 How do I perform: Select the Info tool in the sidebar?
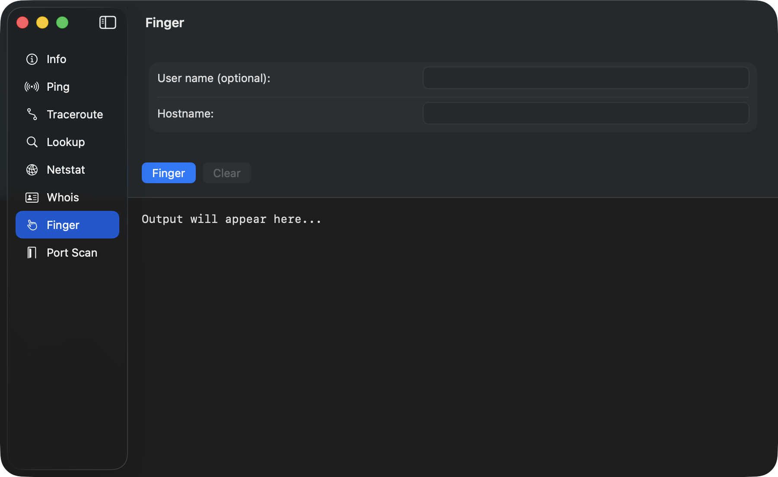click(x=56, y=59)
